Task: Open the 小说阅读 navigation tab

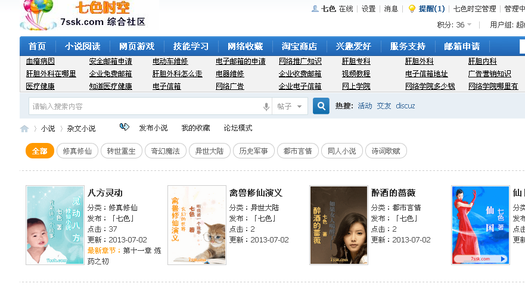Action: 83,46
